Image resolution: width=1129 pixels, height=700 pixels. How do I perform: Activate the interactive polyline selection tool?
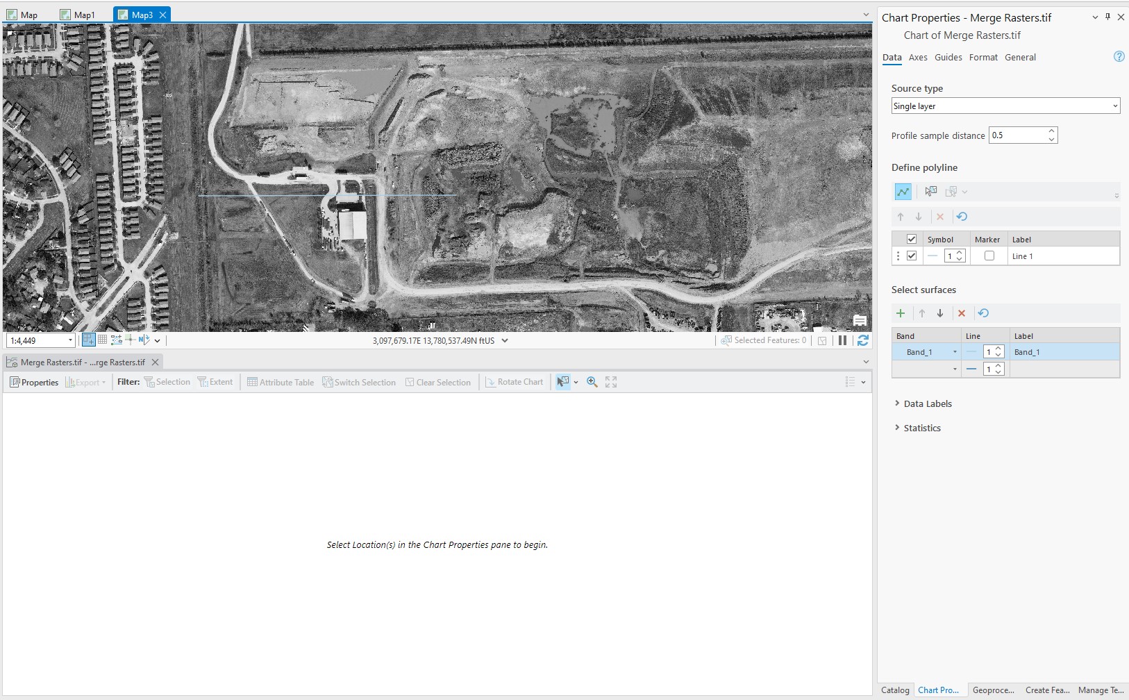click(931, 191)
